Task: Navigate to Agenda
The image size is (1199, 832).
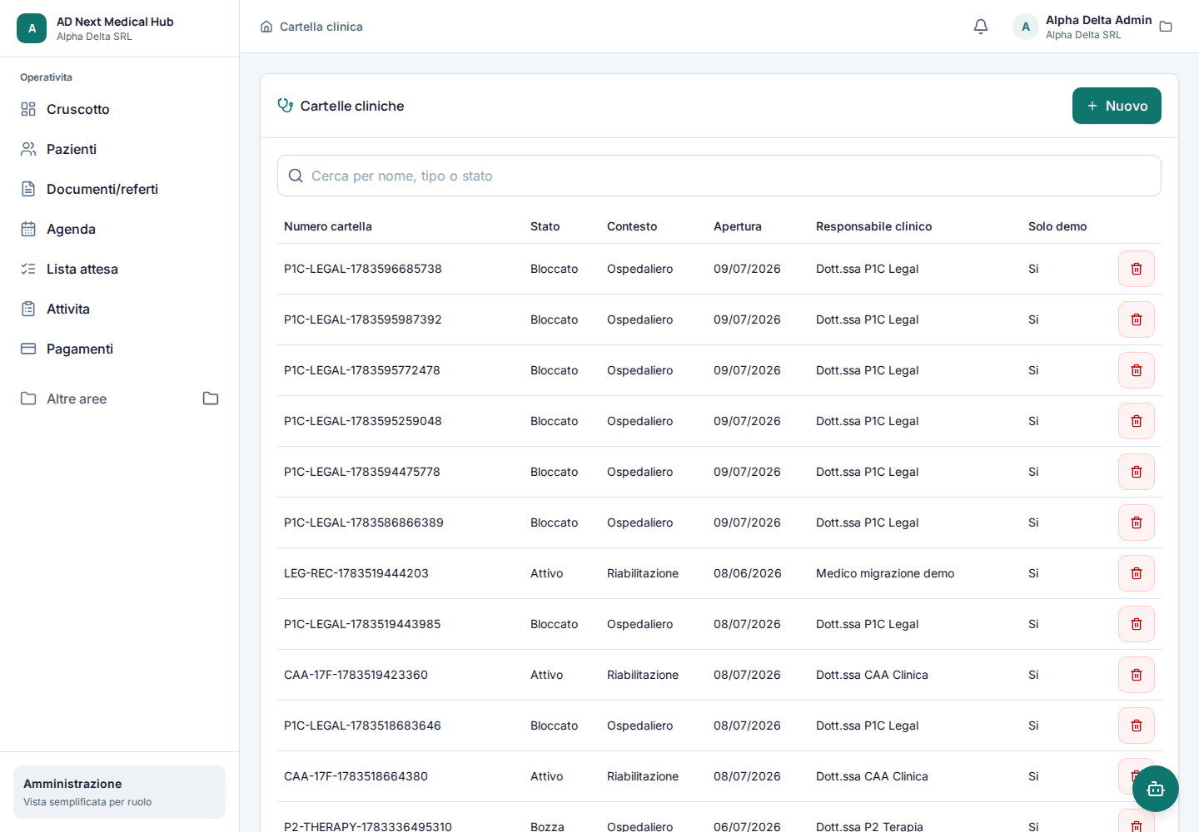Action: click(x=120, y=229)
